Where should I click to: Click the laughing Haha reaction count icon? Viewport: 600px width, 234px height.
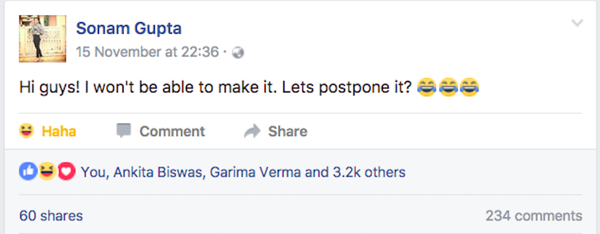tap(47, 171)
